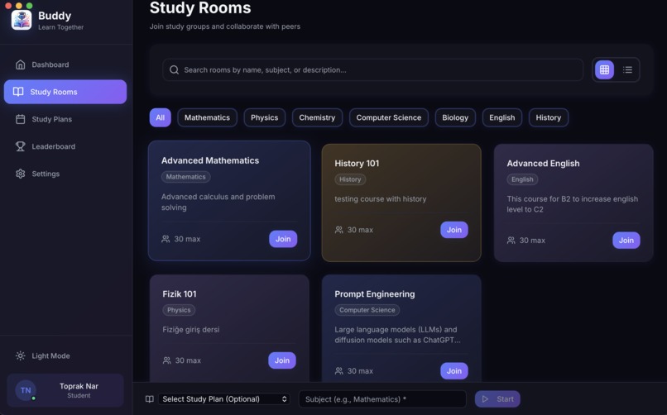Open Toprak Nar profile card
This screenshot has height=415, width=667.
[x=65, y=390]
